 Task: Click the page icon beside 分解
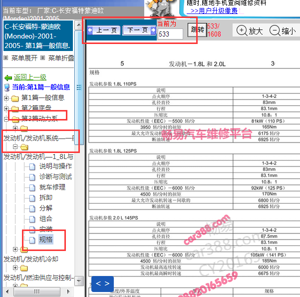coord(32,208)
